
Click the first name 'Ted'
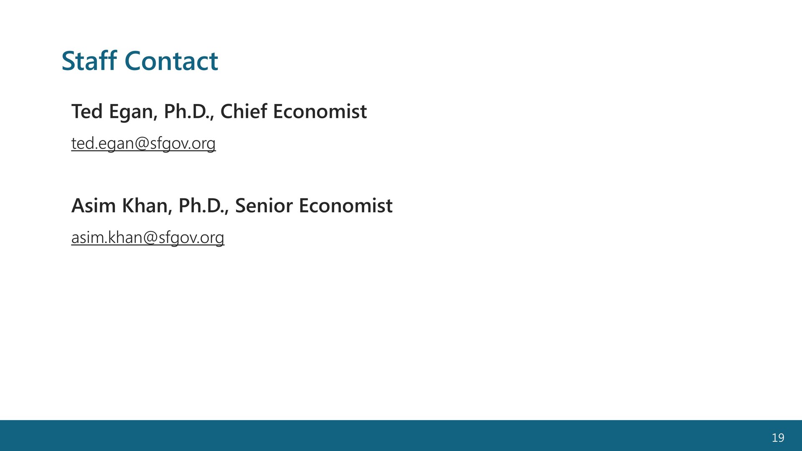(87, 111)
